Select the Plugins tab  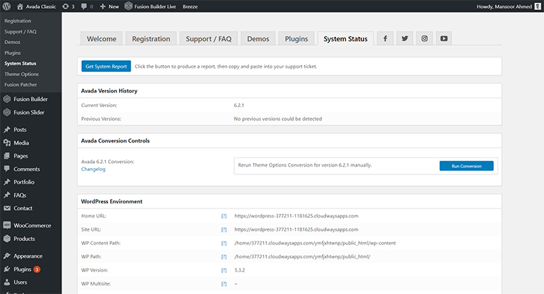[296, 39]
